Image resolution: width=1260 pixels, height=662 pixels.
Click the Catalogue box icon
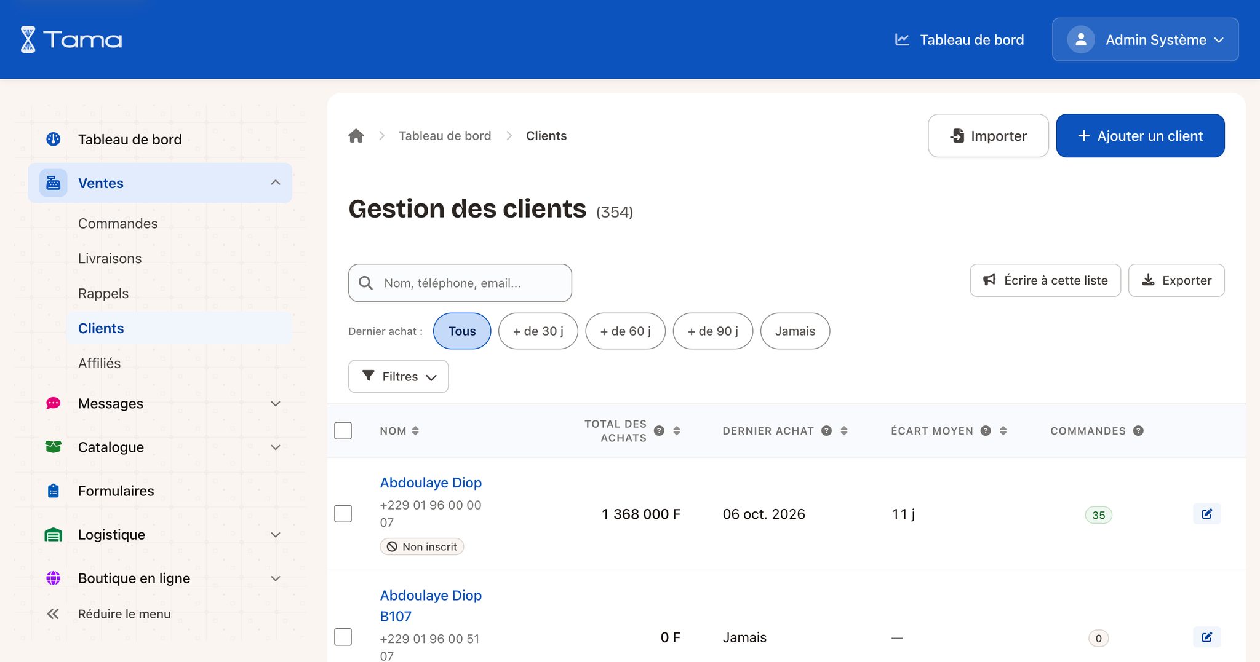54,447
